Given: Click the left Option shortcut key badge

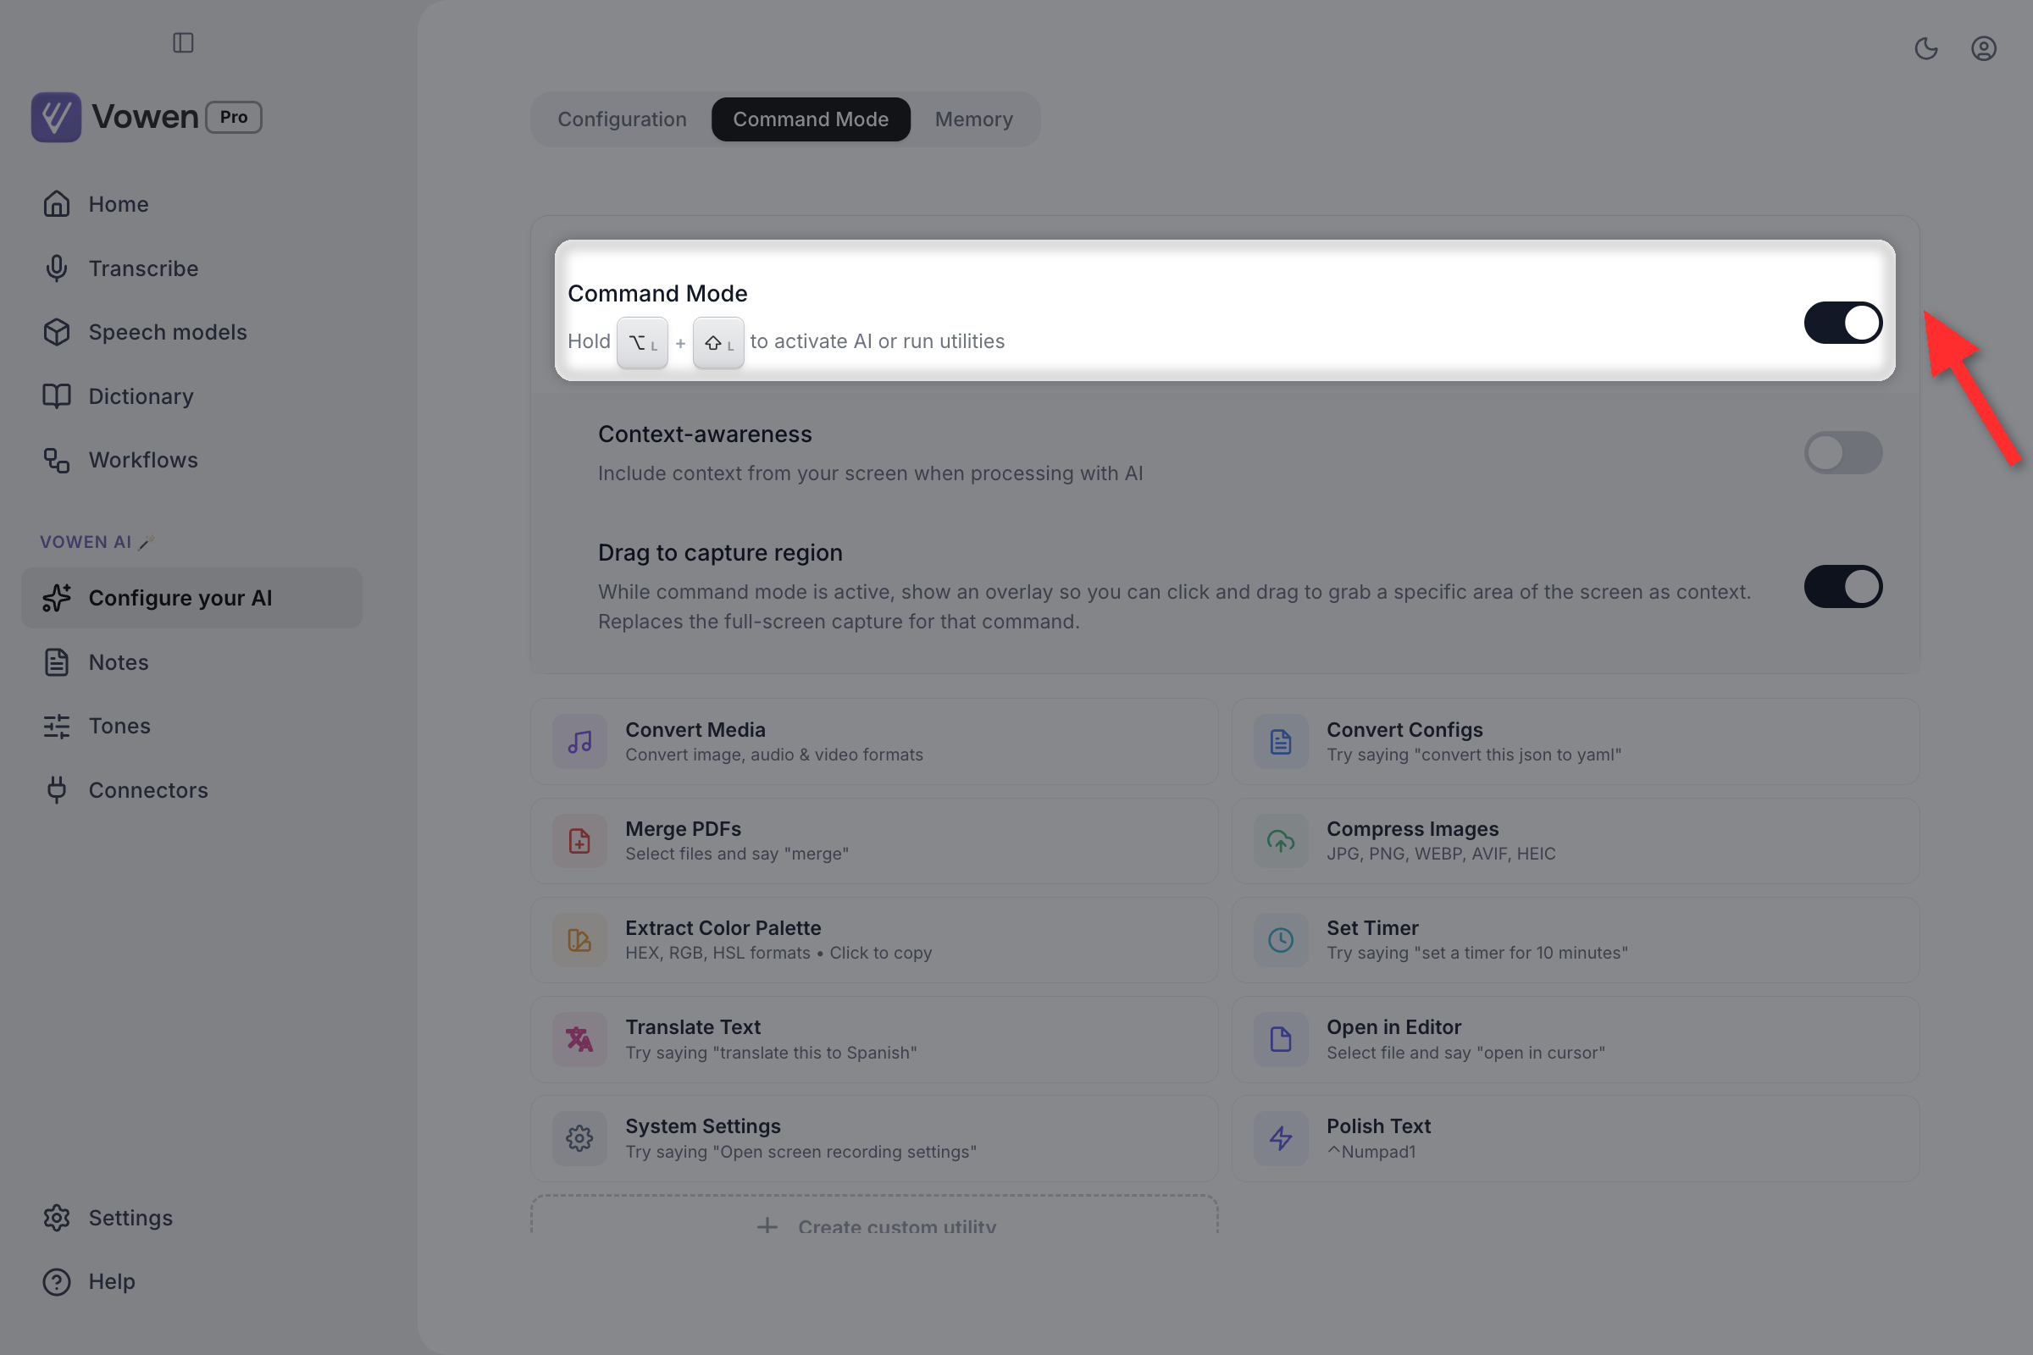Looking at the screenshot, I should click(642, 343).
